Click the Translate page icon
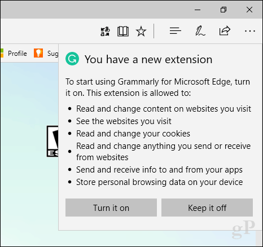Image resolution: width=263 pixels, height=247 pixels. (x=105, y=31)
